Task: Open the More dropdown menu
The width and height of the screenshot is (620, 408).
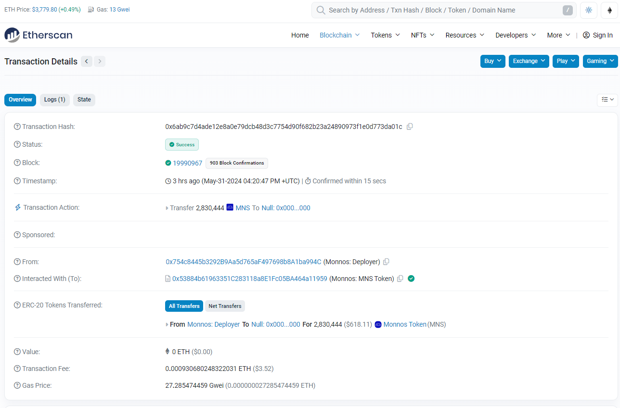Action: point(559,35)
